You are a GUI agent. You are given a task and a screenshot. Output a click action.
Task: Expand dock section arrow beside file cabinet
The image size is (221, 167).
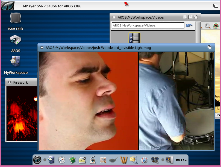tap(45, 160)
